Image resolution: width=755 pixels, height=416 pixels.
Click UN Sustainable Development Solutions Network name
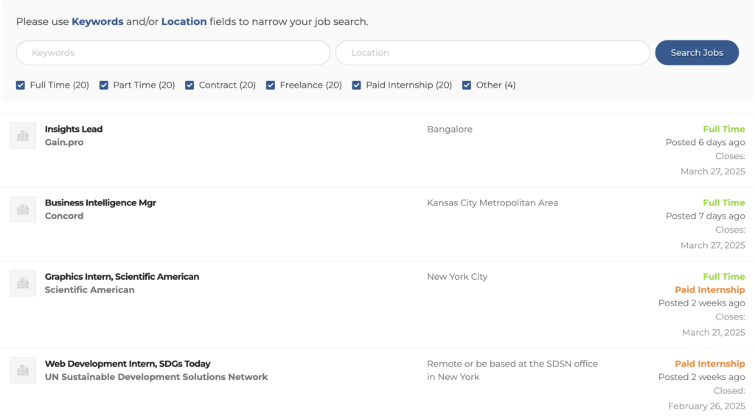tap(156, 377)
